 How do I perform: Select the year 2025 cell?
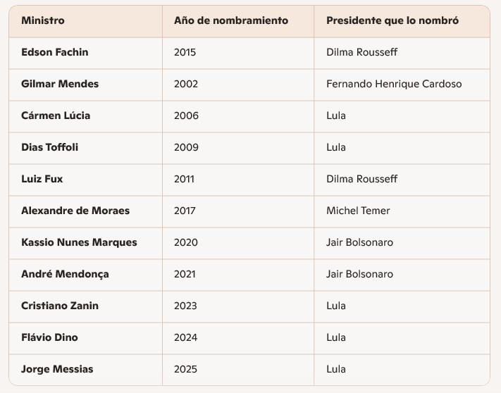pos(185,369)
